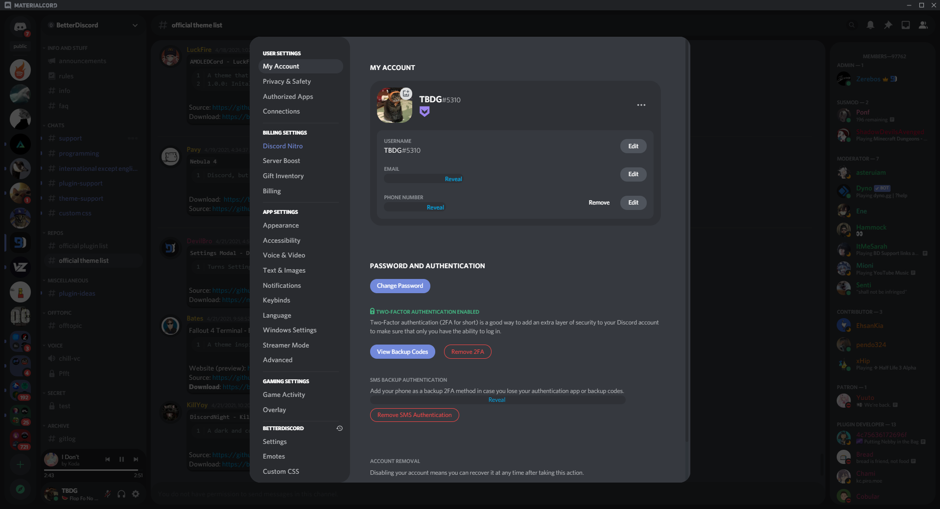Viewport: 940px width, 509px height.
Task: Open the search icon in top bar
Action: tap(851, 25)
